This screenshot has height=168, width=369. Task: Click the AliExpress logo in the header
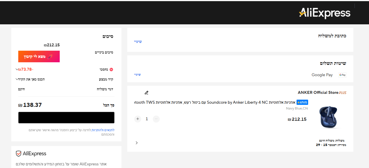(x=325, y=13)
